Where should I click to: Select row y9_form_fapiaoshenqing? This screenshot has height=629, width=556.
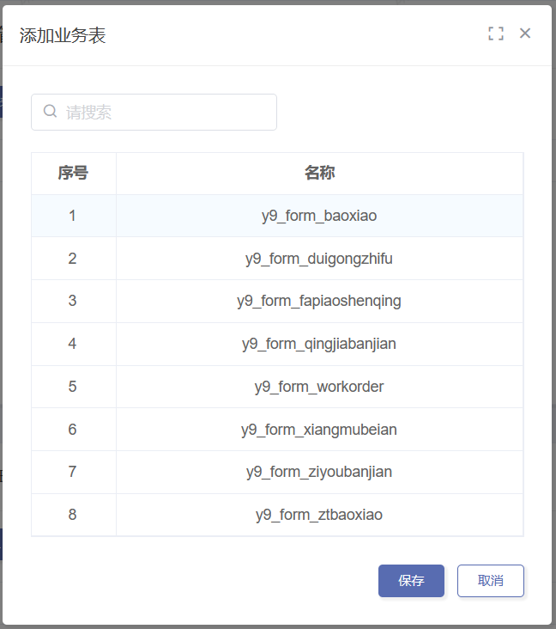pyautogui.click(x=277, y=302)
